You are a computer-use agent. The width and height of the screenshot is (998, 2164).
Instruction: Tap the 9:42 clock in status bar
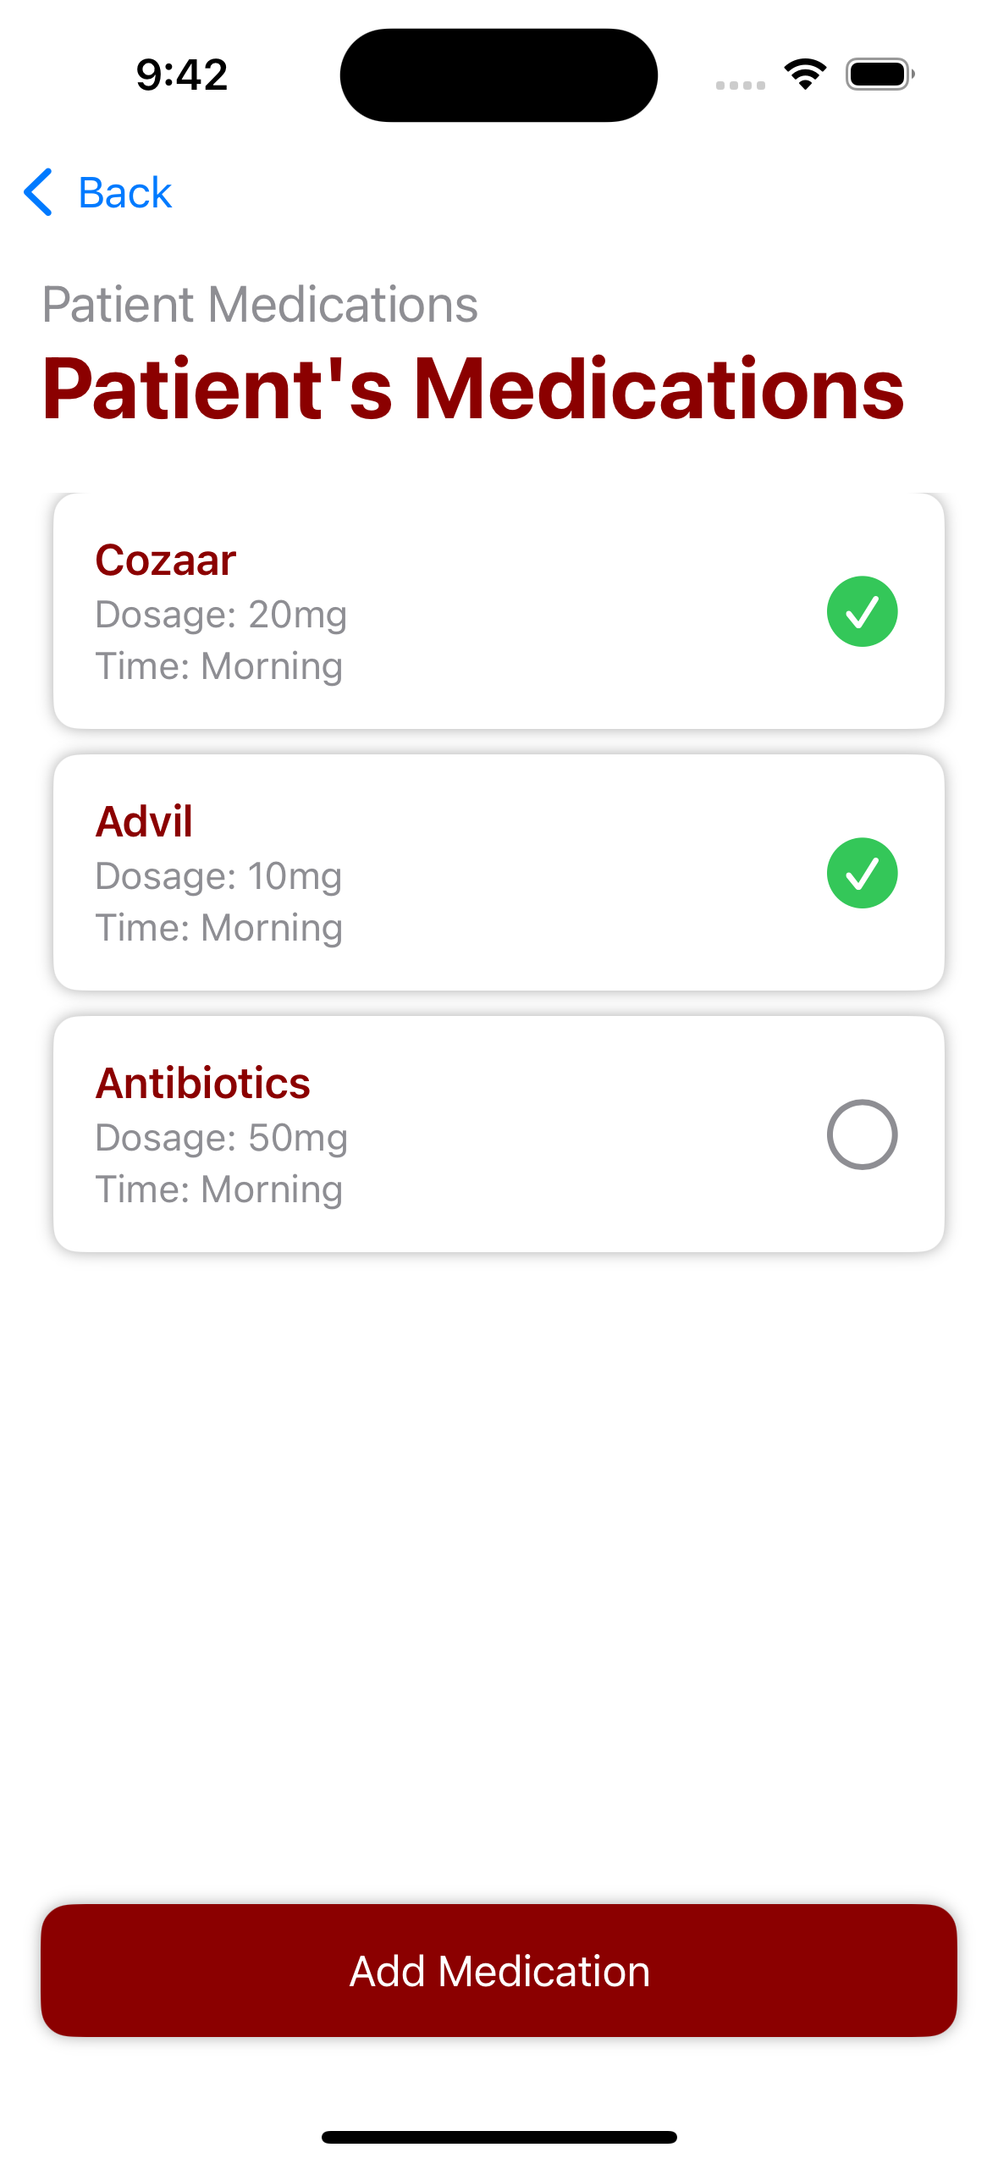(182, 75)
